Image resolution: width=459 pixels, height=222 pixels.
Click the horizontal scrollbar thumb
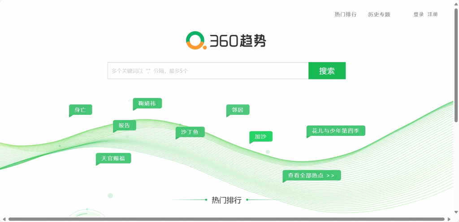coord(226,219)
